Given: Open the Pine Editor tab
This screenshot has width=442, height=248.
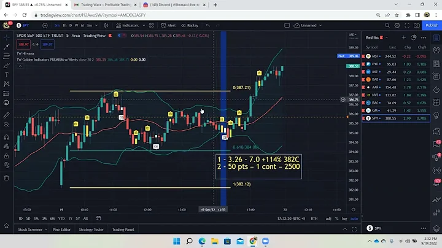Looking at the screenshot, I should coord(61,230).
